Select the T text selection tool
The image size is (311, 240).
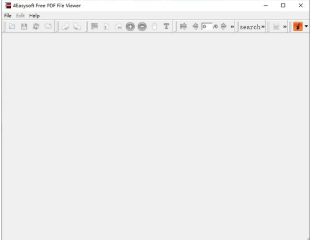166,26
